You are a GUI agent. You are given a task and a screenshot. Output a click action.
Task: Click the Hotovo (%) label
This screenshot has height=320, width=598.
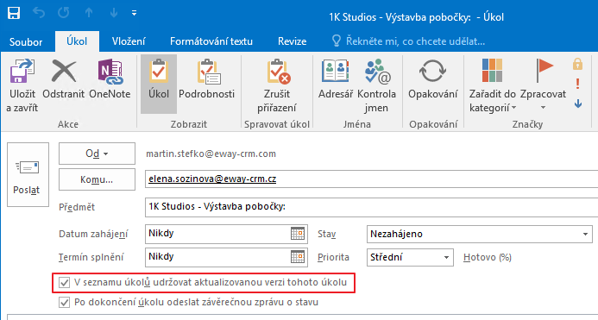coord(488,257)
